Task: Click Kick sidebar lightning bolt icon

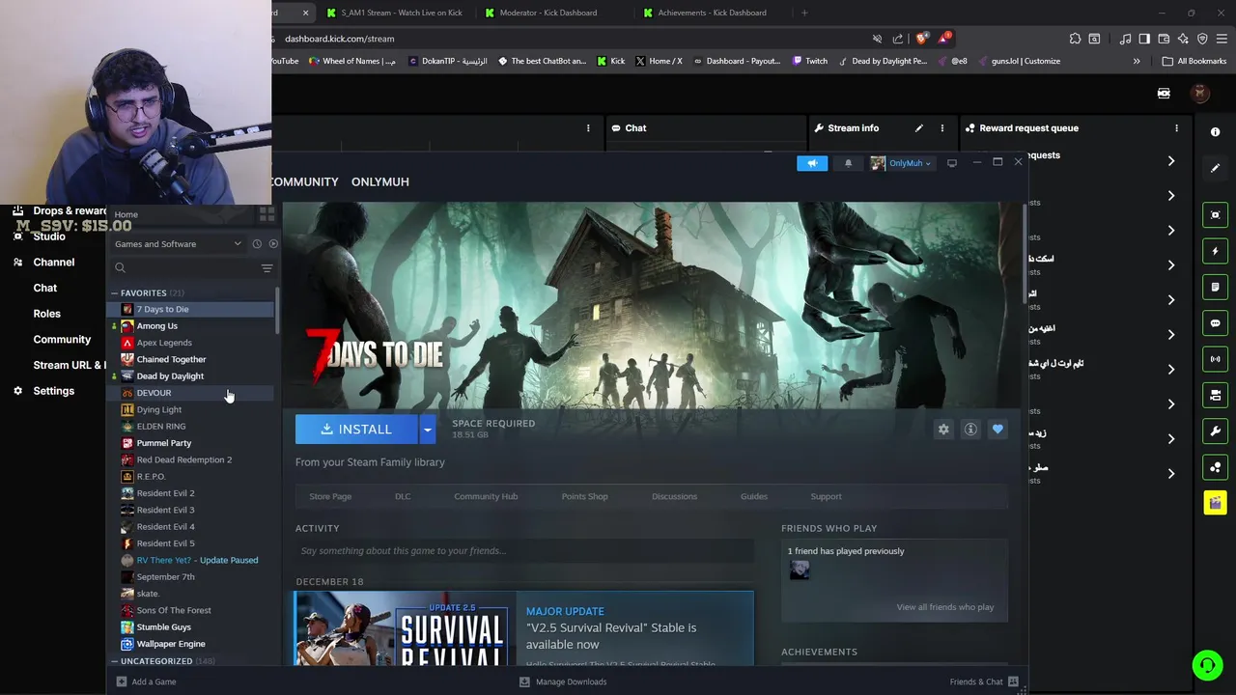Action: tap(1215, 251)
